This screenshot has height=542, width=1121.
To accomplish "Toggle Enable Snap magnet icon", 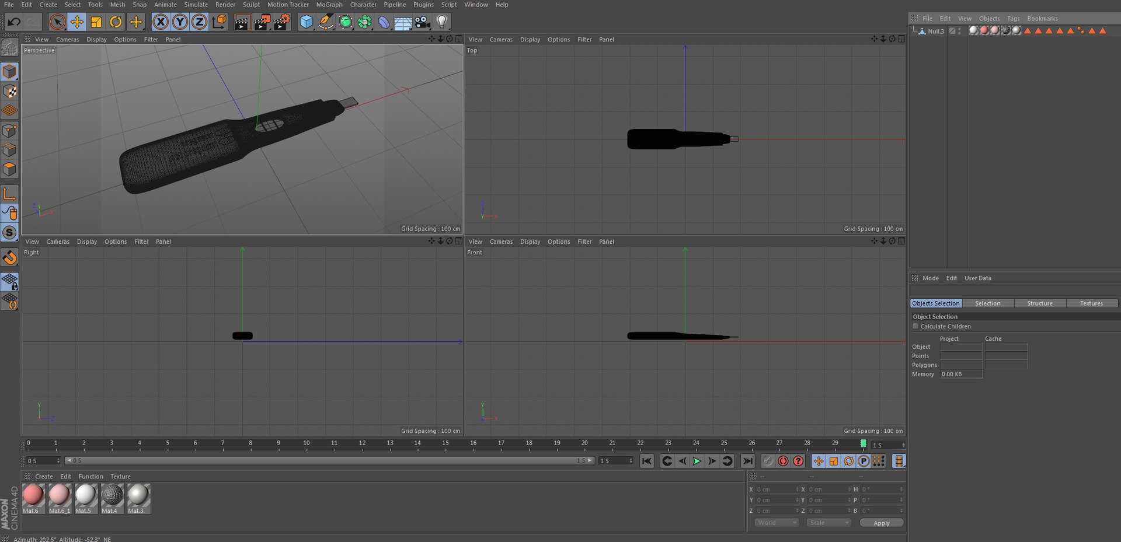I will click(10, 257).
